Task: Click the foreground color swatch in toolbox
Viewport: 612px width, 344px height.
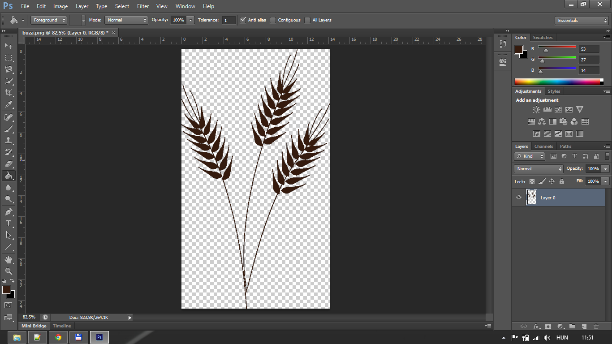Action: pos(6,290)
